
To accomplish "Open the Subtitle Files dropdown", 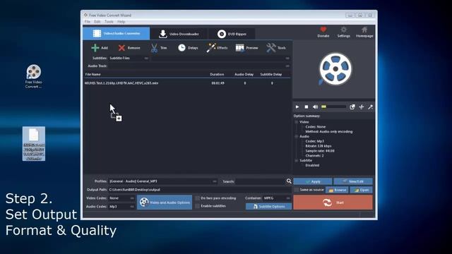I will (129, 58).
